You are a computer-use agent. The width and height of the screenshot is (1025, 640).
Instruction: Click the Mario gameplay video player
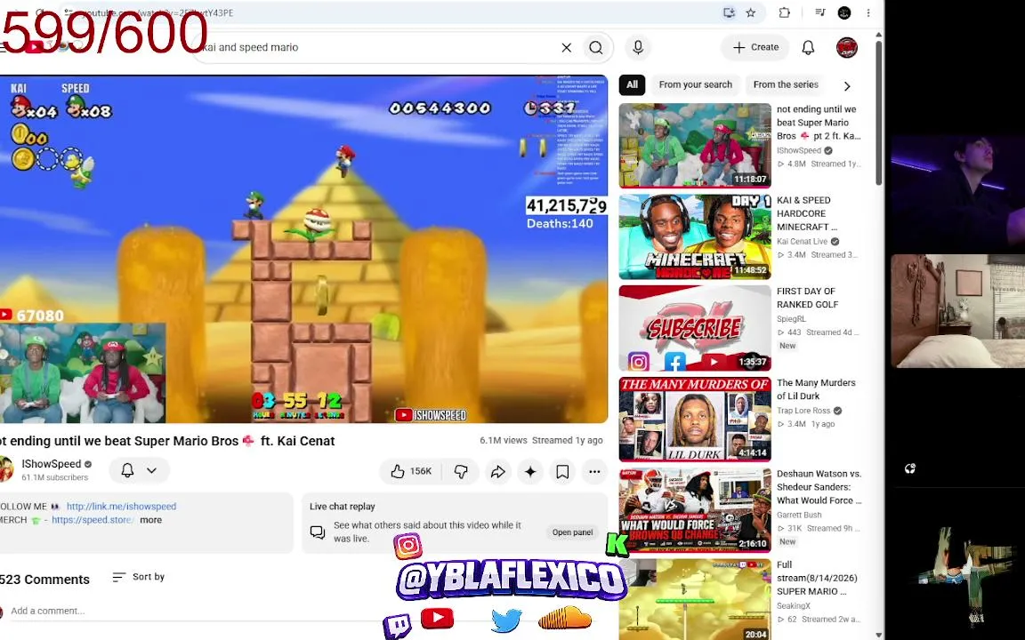[304, 249]
